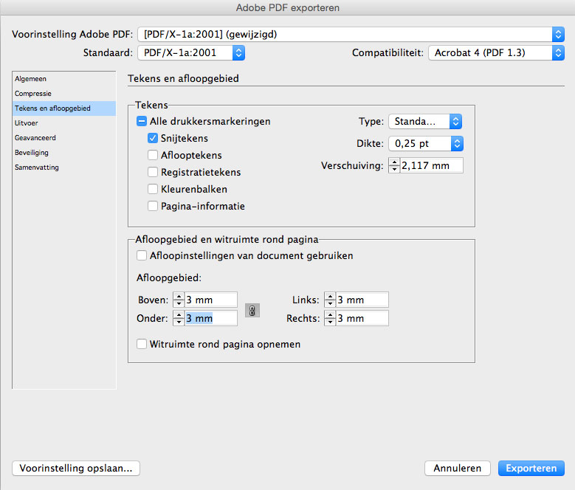Viewport: 575px width, 490px height.
Task: Click the Boven bleed stepper arrows
Action: [179, 300]
